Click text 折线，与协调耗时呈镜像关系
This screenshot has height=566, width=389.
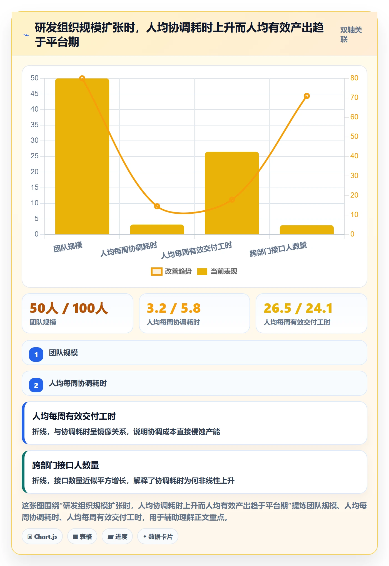[x=79, y=432]
